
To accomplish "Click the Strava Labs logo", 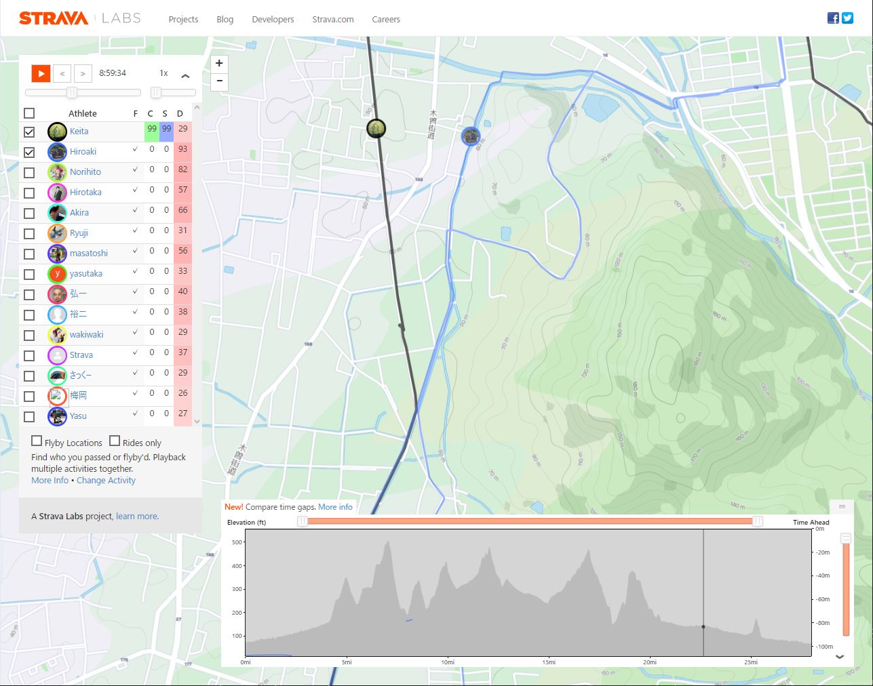I will click(80, 18).
